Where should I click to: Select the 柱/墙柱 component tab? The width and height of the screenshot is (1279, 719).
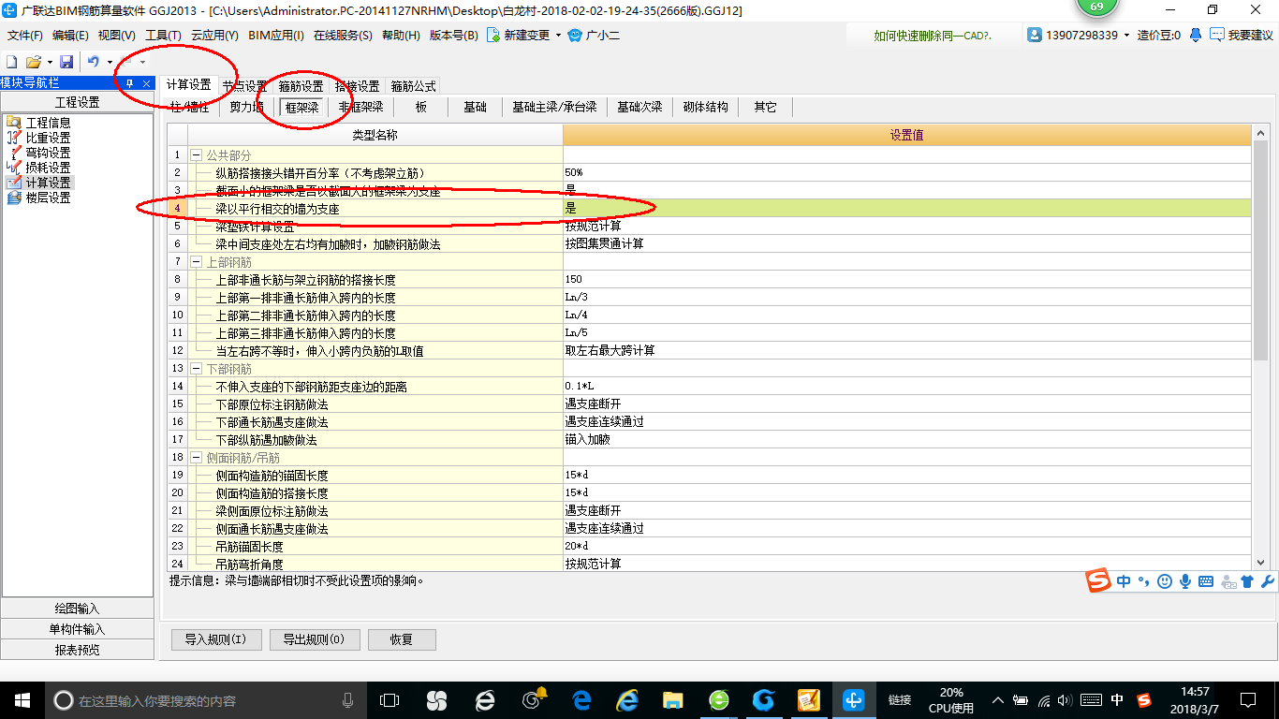point(189,107)
